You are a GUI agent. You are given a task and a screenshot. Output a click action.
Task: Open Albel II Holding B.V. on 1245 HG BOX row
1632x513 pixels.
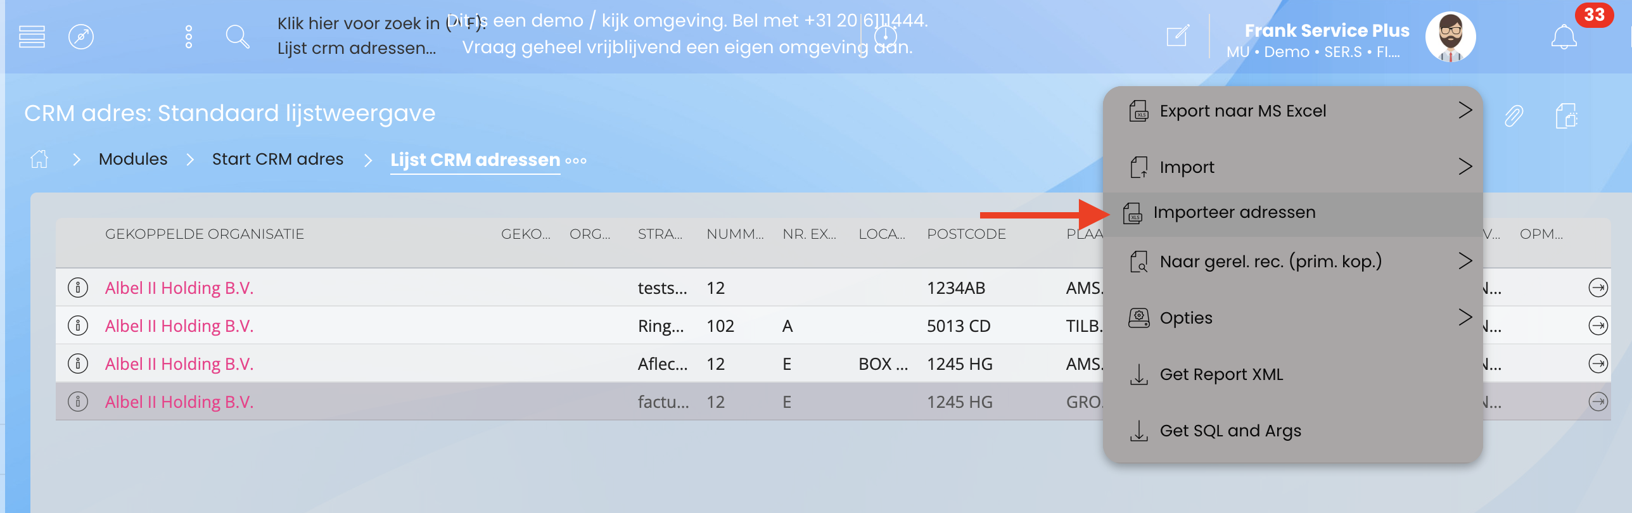pos(179,364)
